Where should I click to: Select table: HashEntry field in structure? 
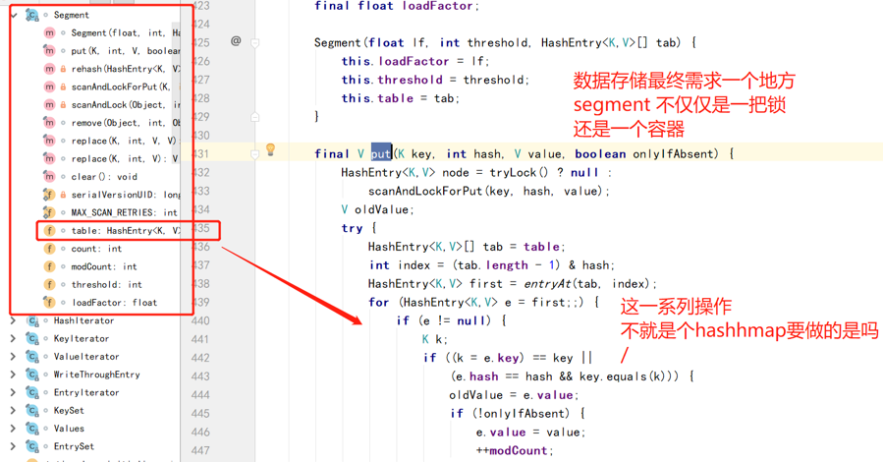pos(125,231)
